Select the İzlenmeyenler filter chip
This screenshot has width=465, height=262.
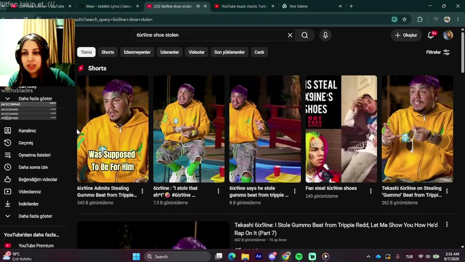[x=137, y=52]
